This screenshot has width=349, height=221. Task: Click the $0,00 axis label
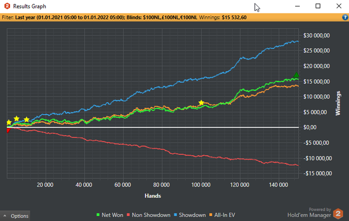(x=310, y=127)
